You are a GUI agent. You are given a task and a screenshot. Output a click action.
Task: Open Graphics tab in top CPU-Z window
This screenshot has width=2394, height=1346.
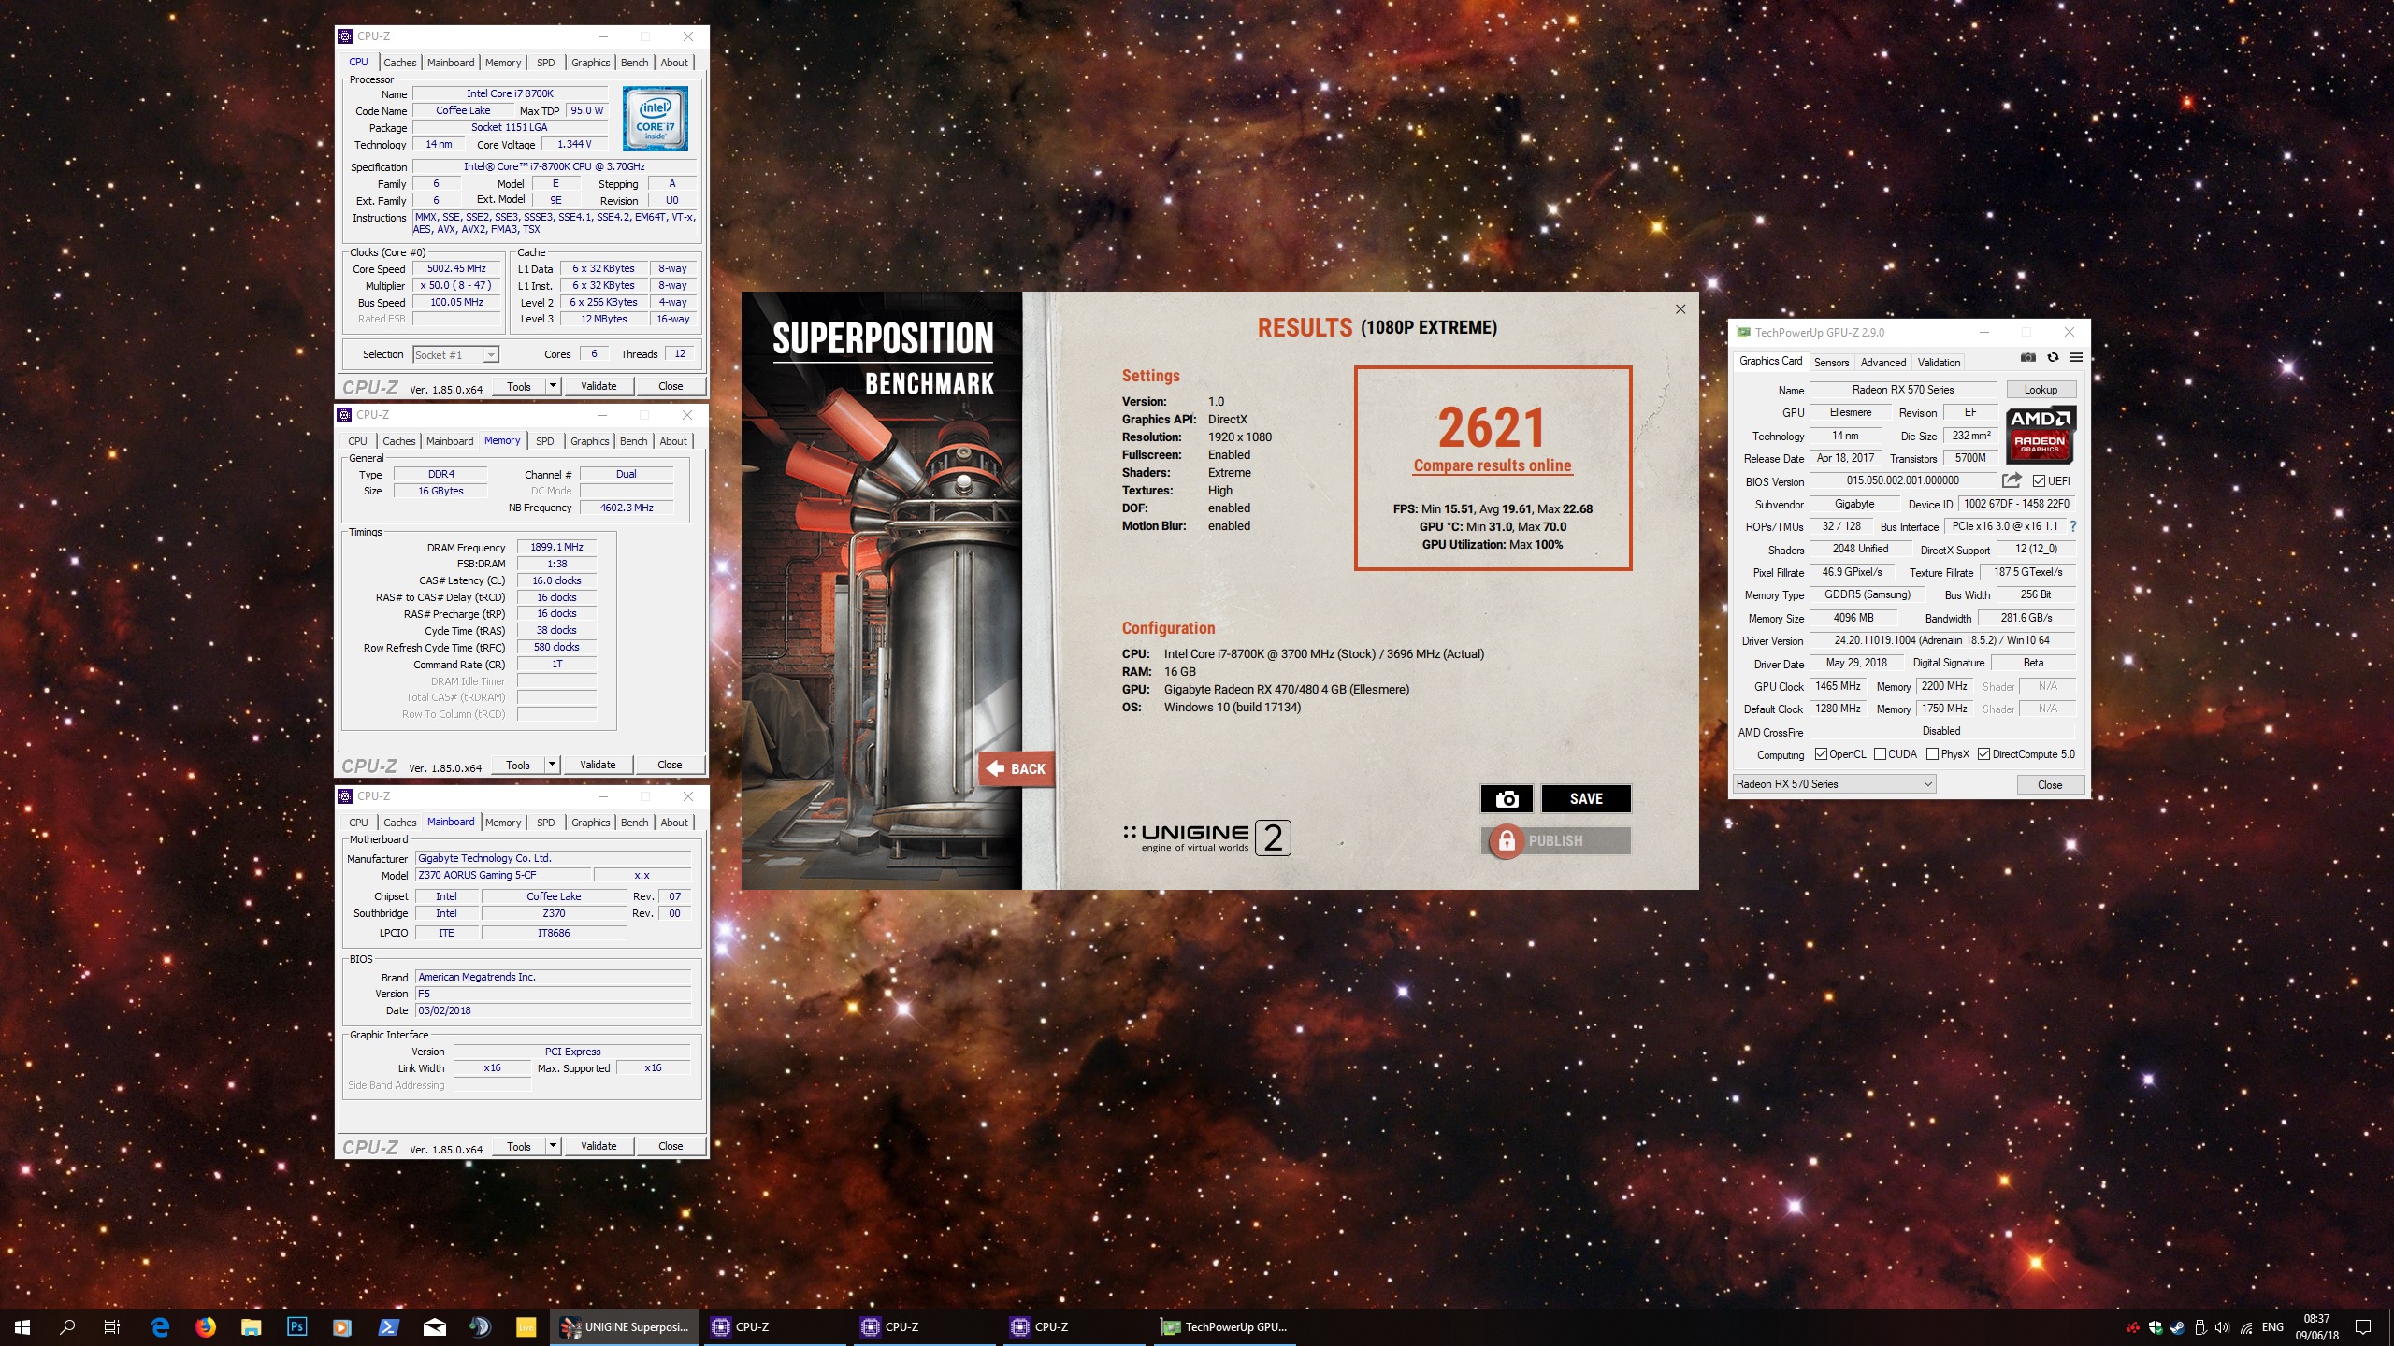590,63
